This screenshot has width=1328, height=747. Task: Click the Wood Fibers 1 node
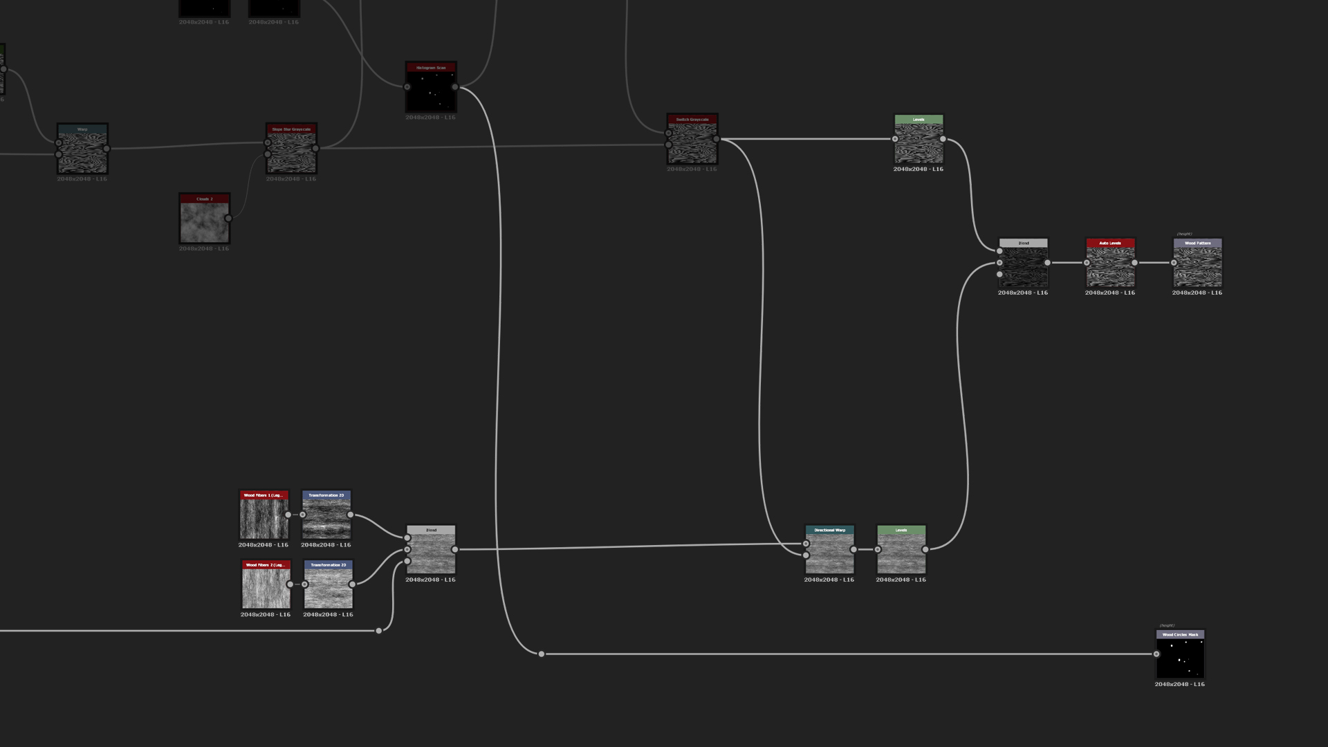[x=264, y=517]
